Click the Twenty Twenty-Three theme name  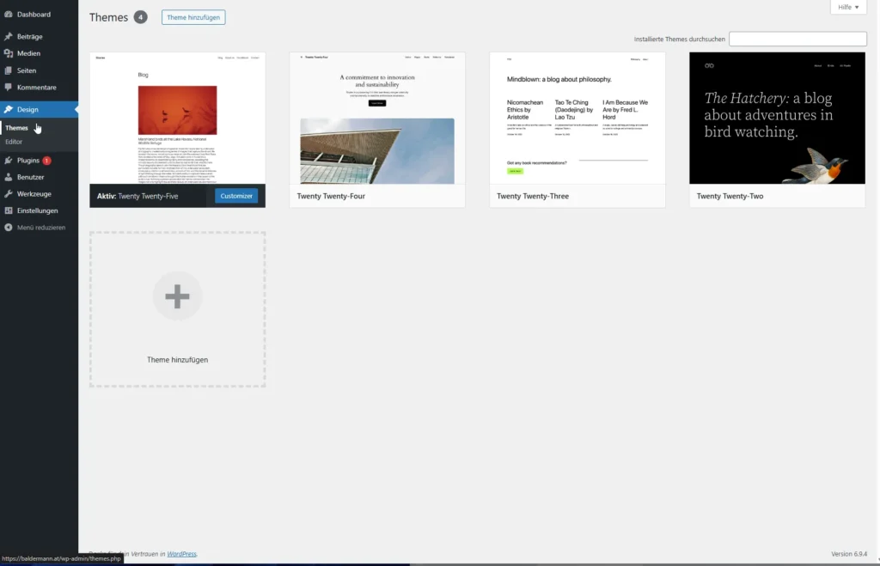pos(533,197)
